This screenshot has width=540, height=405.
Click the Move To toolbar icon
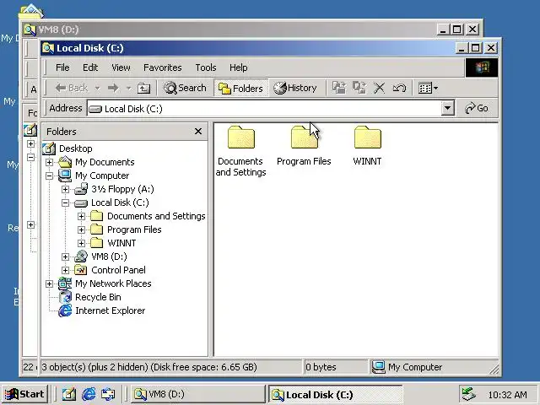pos(339,88)
